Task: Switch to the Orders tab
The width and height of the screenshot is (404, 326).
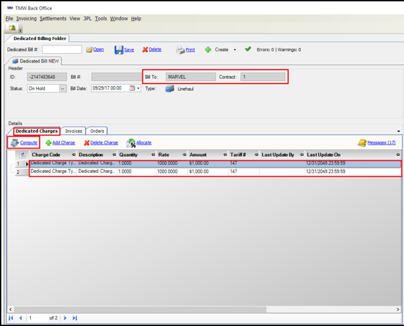Action: (97, 131)
